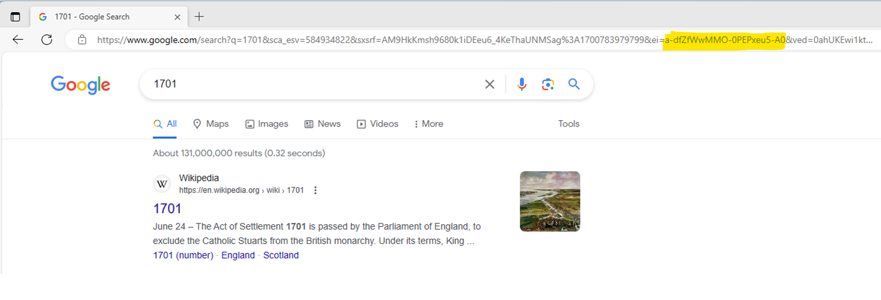Close the 1701 Google Search tab

click(177, 17)
